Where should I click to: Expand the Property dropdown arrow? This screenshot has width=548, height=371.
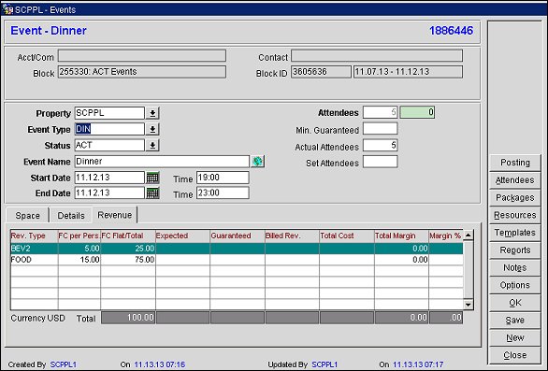pyautogui.click(x=152, y=113)
